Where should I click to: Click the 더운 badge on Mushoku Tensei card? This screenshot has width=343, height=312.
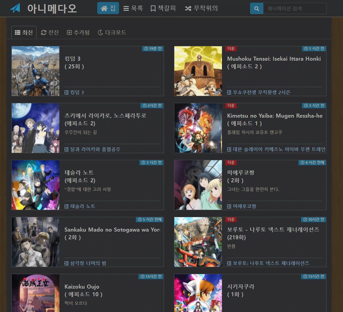click(x=231, y=49)
